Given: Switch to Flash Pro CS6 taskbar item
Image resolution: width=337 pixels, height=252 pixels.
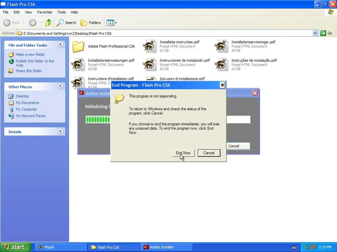Looking at the screenshot, I should click(114, 247).
